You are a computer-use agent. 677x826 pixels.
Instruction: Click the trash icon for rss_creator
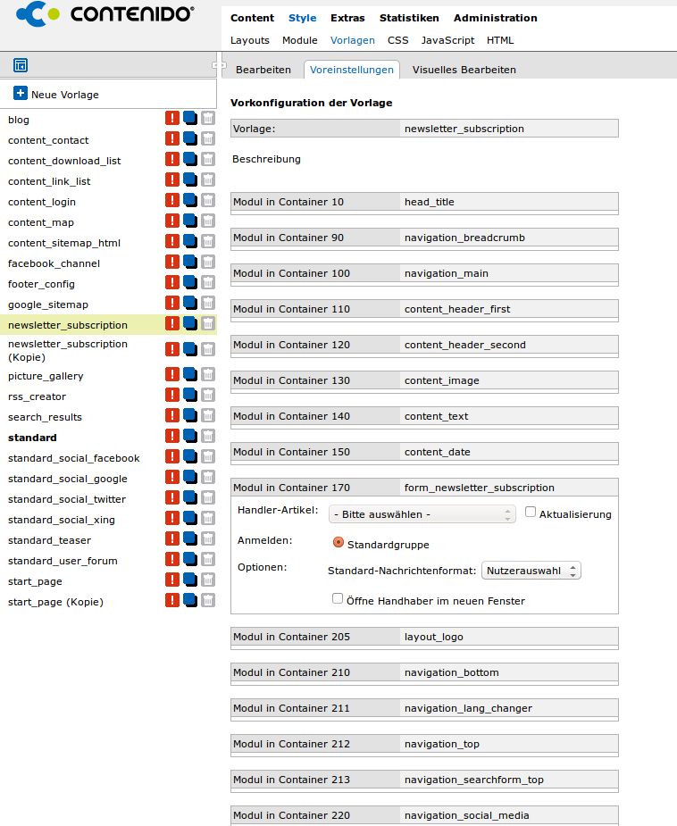tap(208, 396)
